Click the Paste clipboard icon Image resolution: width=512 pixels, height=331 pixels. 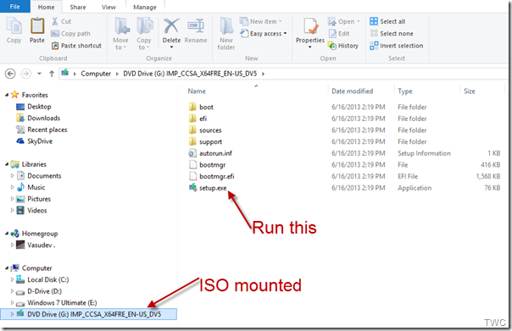tap(37, 26)
